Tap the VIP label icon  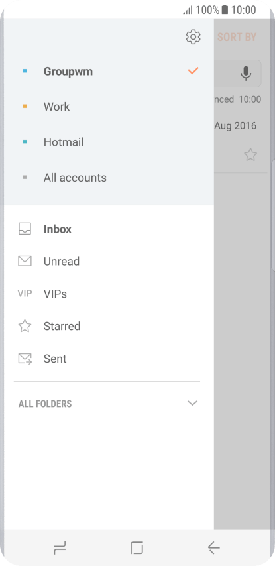[25, 294]
